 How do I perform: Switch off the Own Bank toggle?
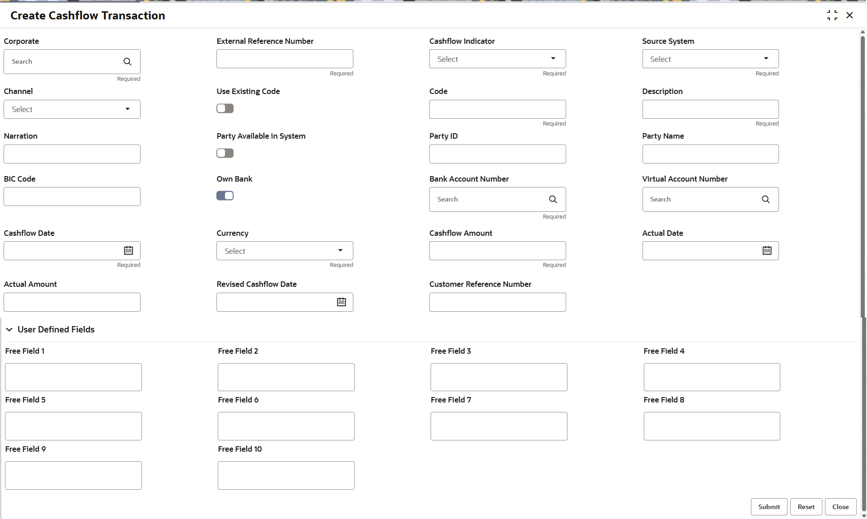225,196
